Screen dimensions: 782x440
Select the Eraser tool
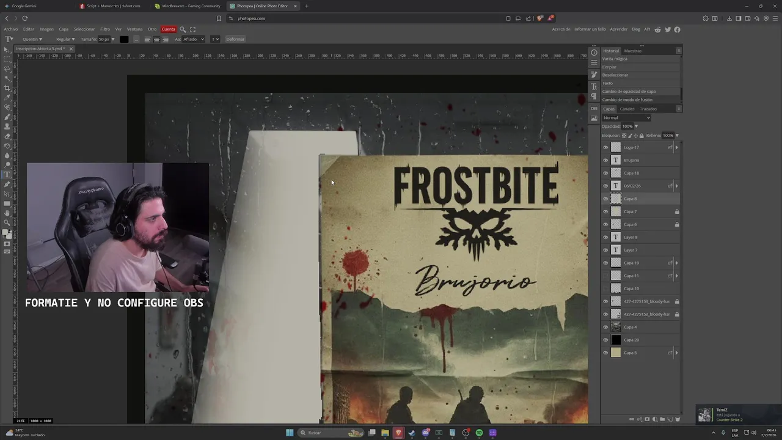click(x=7, y=136)
